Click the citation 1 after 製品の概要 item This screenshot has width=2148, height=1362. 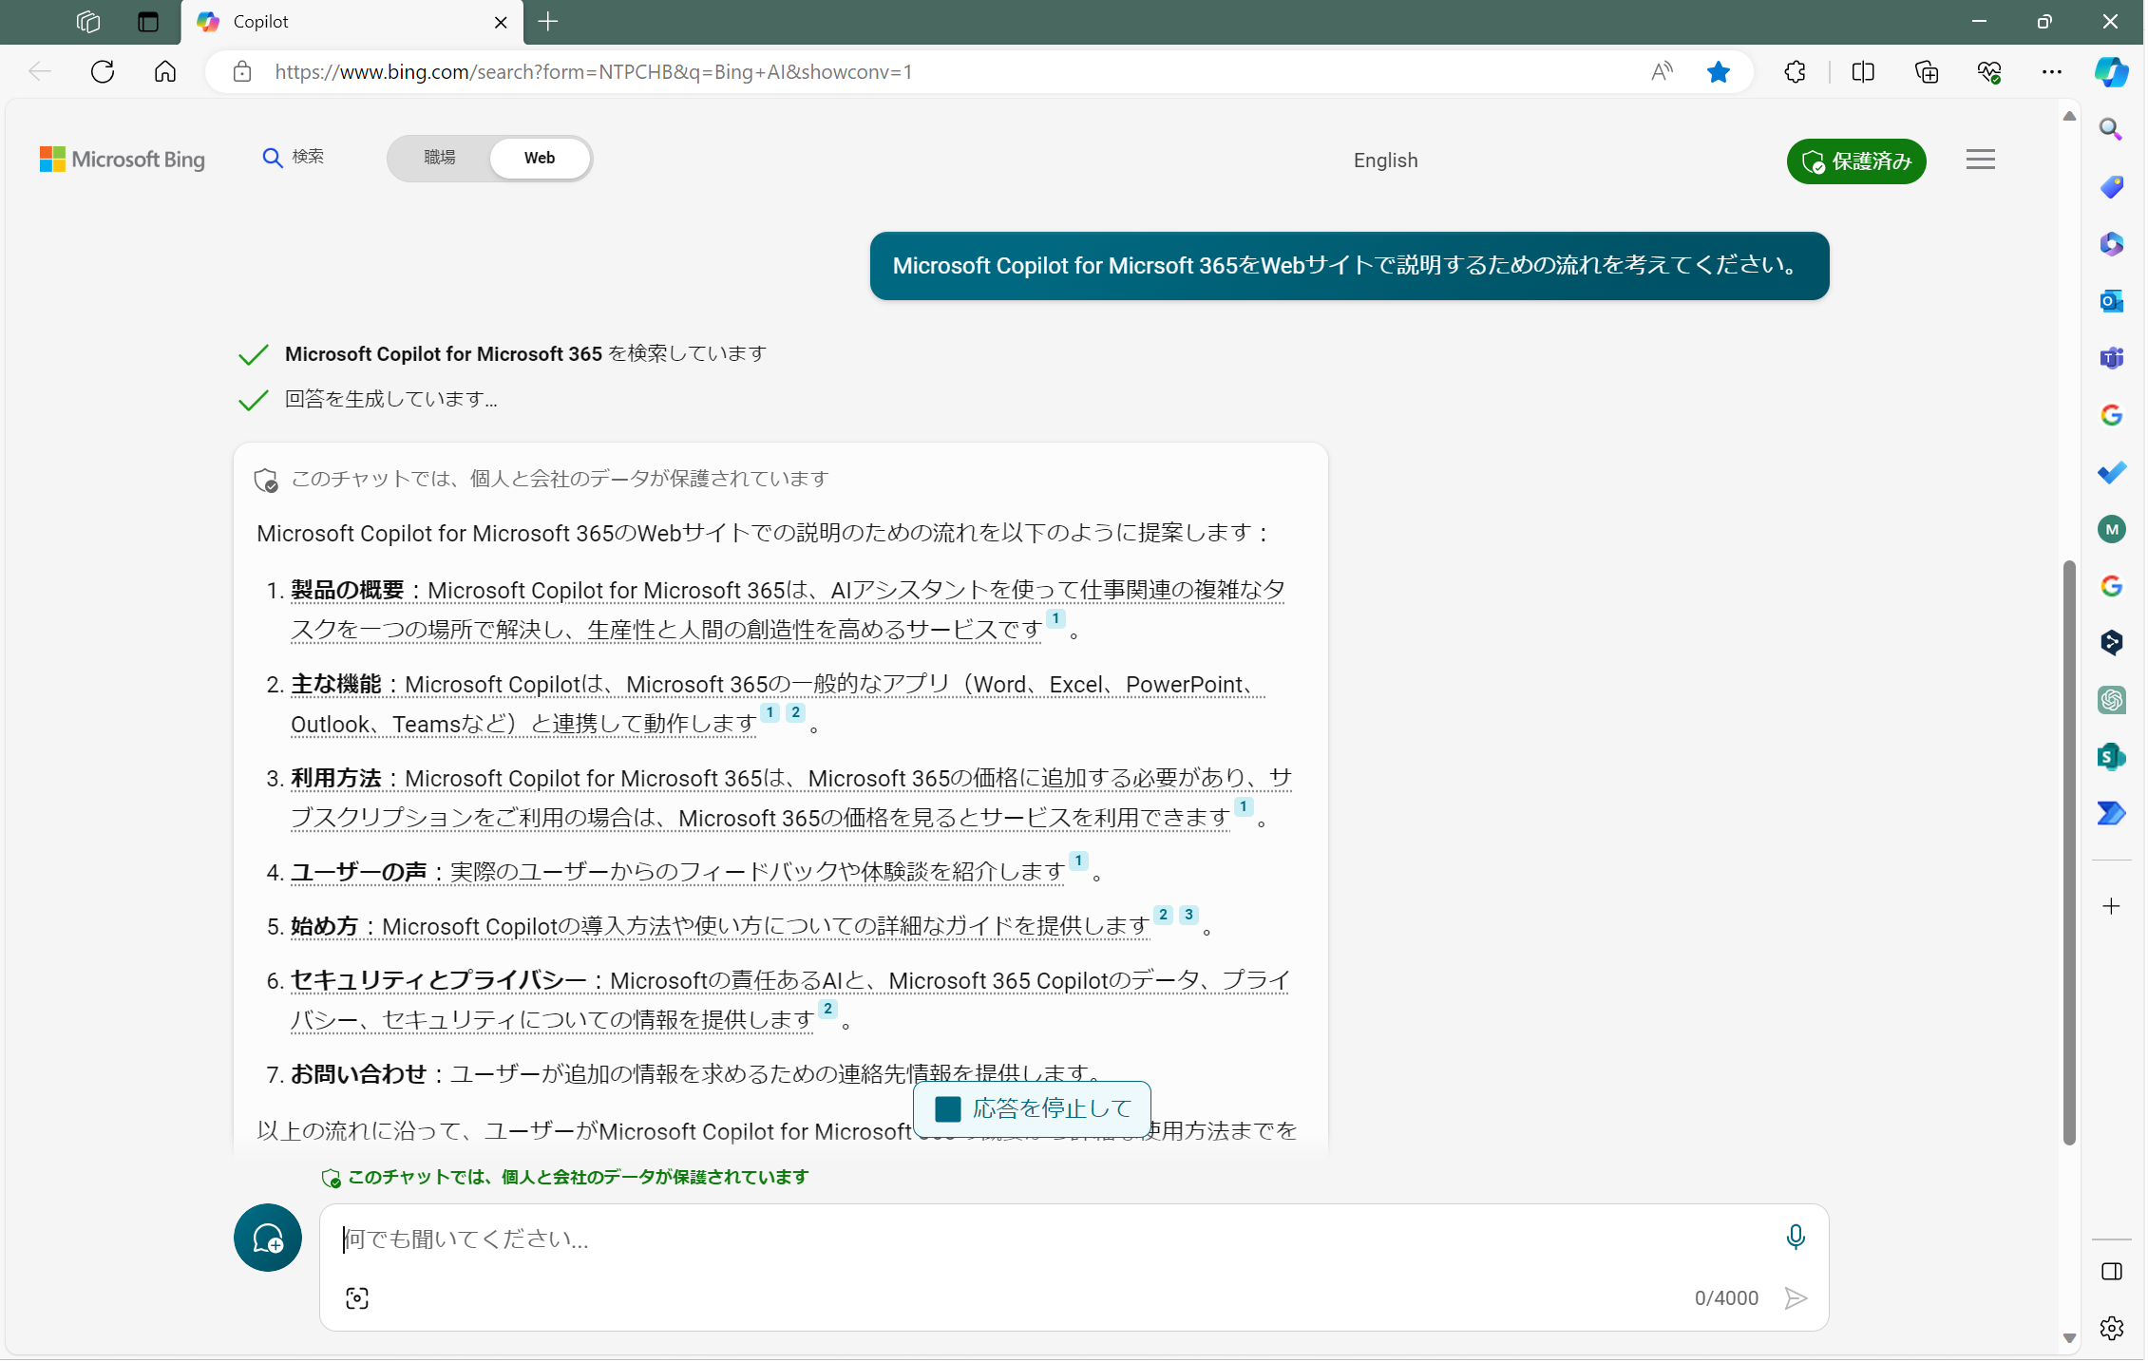pos(1055,618)
